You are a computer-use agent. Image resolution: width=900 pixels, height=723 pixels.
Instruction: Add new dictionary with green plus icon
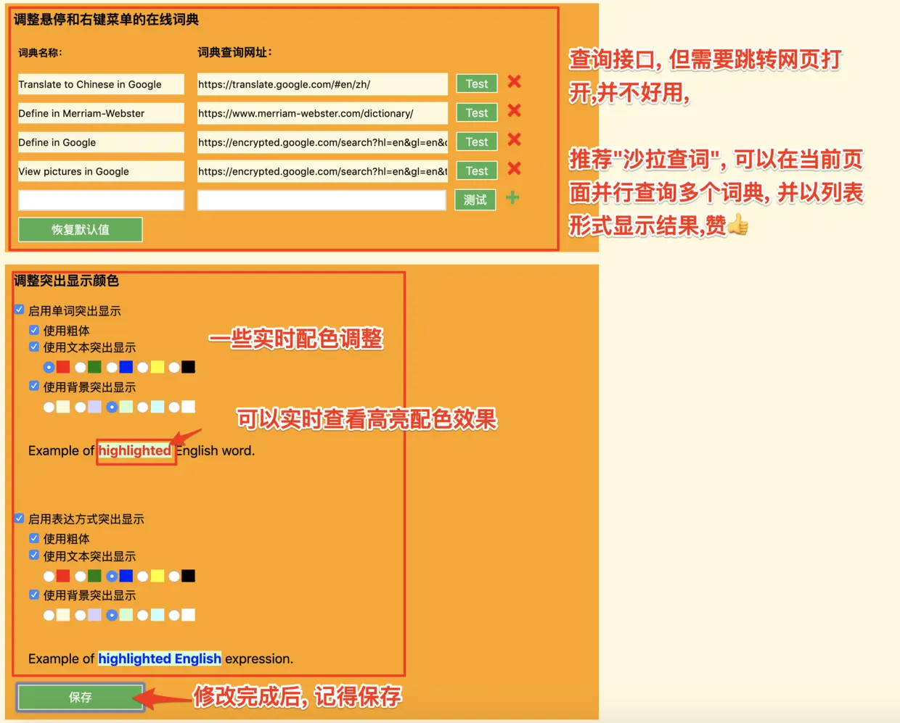[512, 197]
